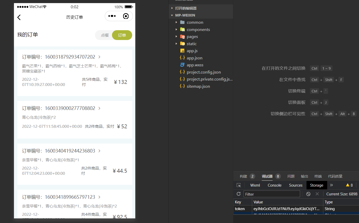This screenshot has height=223, width=359.
Task: Open the Wxml debugger tab
Action: tap(255, 185)
